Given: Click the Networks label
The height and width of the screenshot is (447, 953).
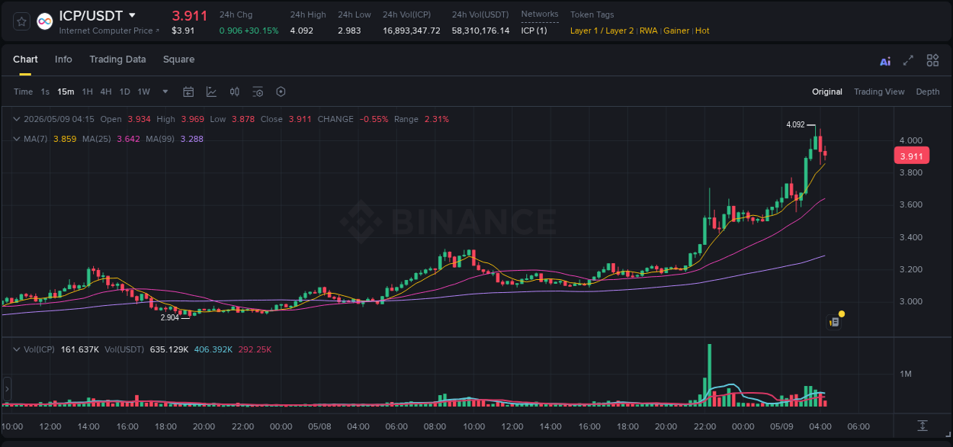Looking at the screenshot, I should pos(540,14).
